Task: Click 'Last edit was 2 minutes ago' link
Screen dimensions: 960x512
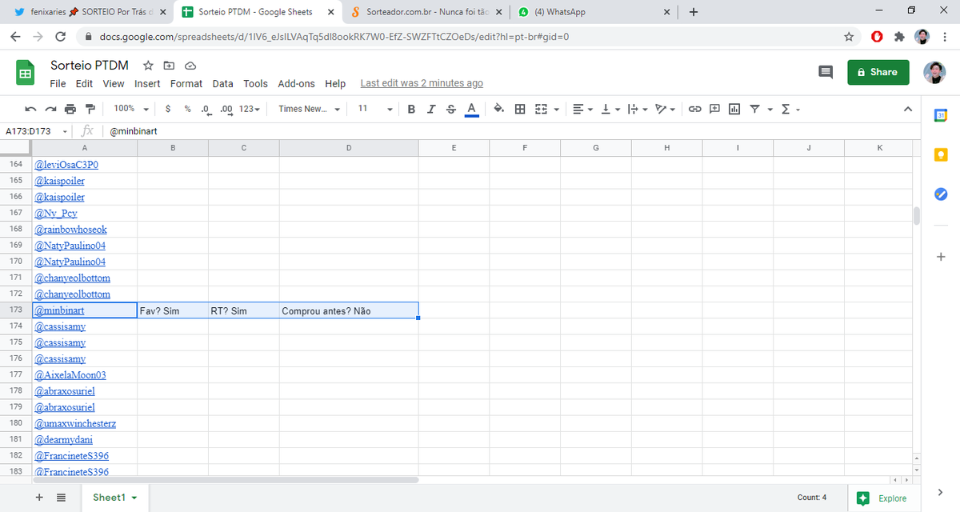Action: click(x=422, y=83)
